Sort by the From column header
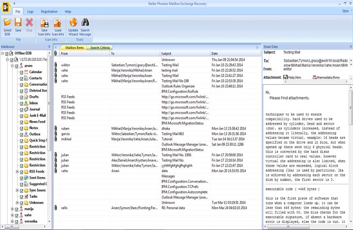 [84, 54]
